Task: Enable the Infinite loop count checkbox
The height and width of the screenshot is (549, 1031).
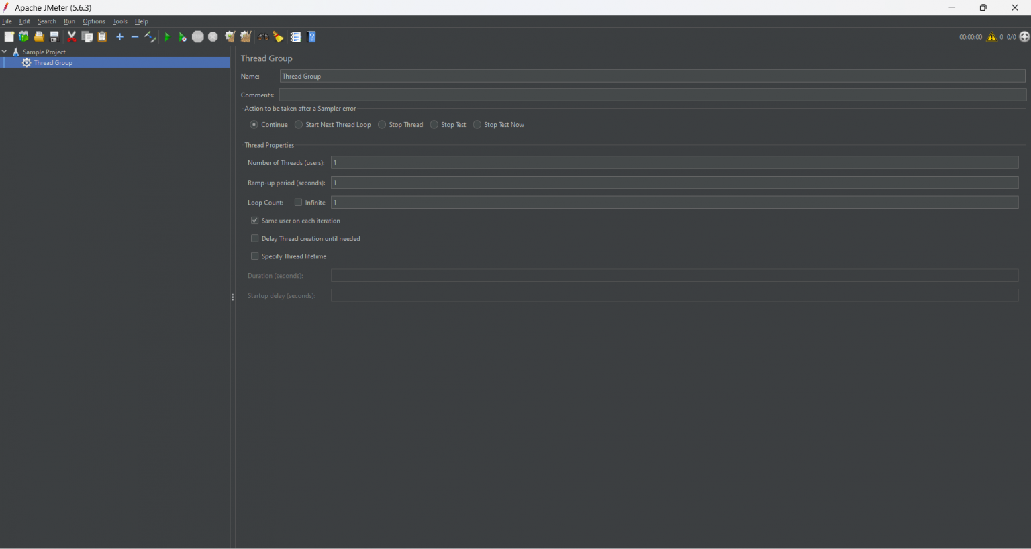Action: click(297, 202)
